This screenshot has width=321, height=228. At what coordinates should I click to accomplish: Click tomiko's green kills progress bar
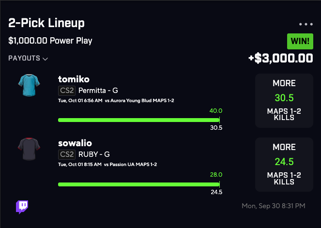coord(138,120)
